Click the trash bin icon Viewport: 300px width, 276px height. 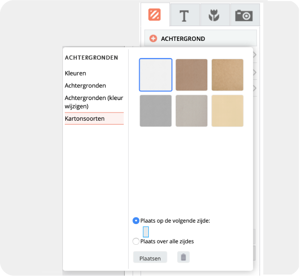coord(183,257)
